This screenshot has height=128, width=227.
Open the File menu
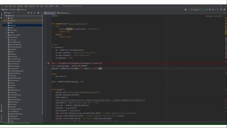(x=6, y=6)
